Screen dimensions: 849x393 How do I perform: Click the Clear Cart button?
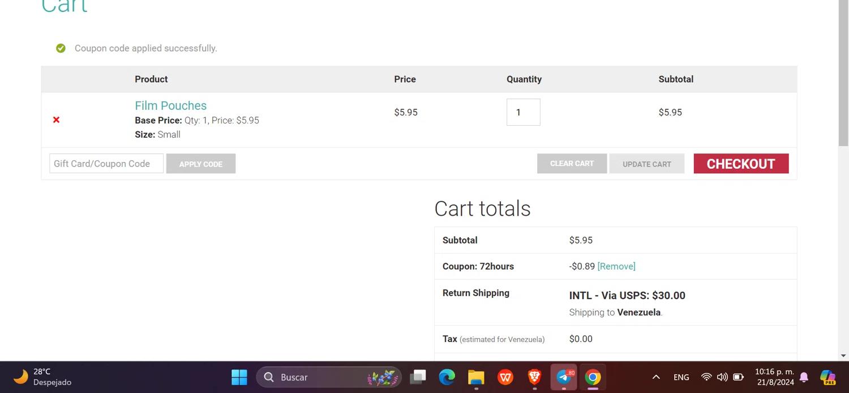point(572,164)
